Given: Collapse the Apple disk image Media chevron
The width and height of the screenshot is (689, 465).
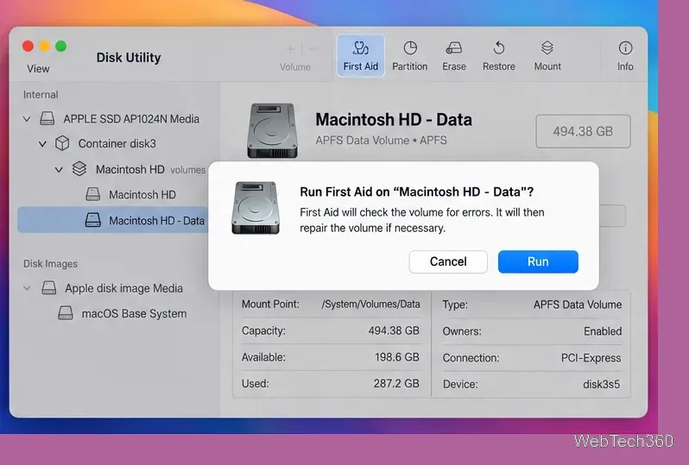Looking at the screenshot, I should (x=27, y=288).
